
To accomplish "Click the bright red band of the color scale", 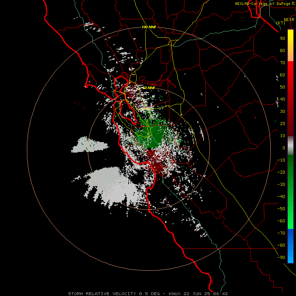I will pos(290,70).
